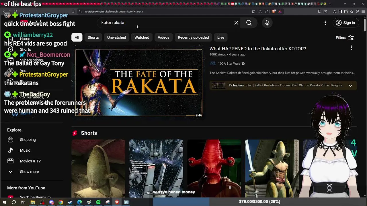Bookmark this page using the bookmark icon

[x=73, y=11]
